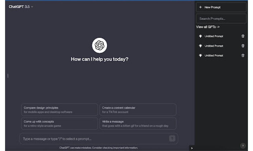Screen dimensions: 253x151
Task: Choose the Create a content calendar suggestion
Action: click(x=138, y=110)
